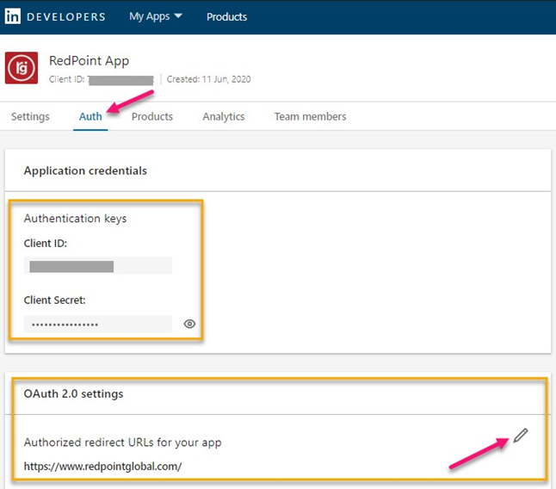
Task: Click the masked Client Secret field
Action: coord(97,324)
